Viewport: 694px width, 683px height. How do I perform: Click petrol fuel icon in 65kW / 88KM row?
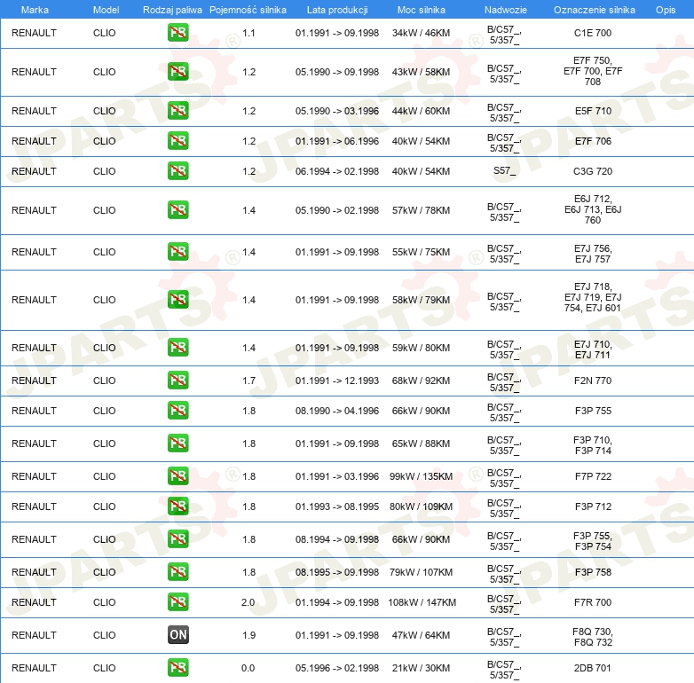[x=177, y=444]
